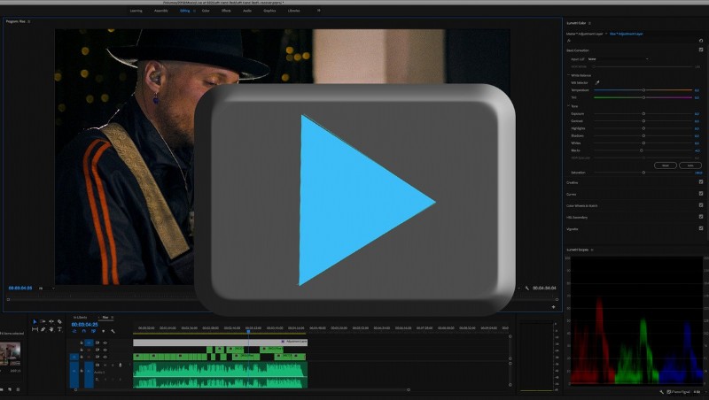Switch to the Graphics workspace
The height and width of the screenshot is (400, 709).
pos(269,11)
